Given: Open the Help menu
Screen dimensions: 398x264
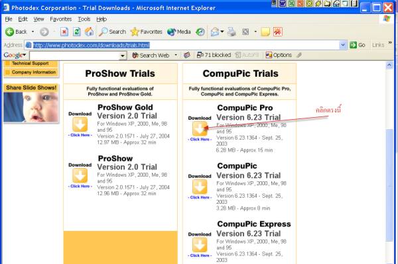Looking at the screenshot, I should (101, 19).
